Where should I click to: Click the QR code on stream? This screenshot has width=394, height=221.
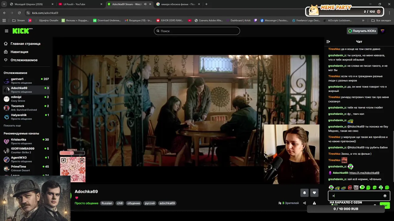[73, 169]
